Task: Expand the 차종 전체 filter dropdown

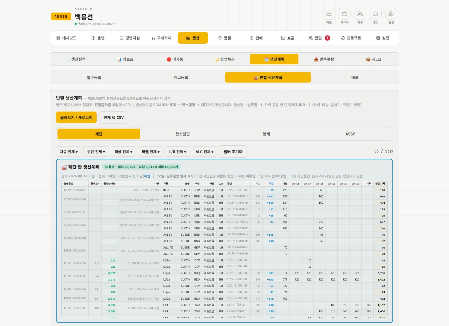Action: click(69, 152)
